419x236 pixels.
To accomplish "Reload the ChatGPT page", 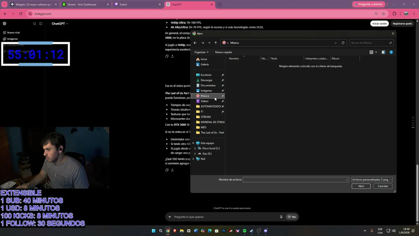I will [21, 14].
